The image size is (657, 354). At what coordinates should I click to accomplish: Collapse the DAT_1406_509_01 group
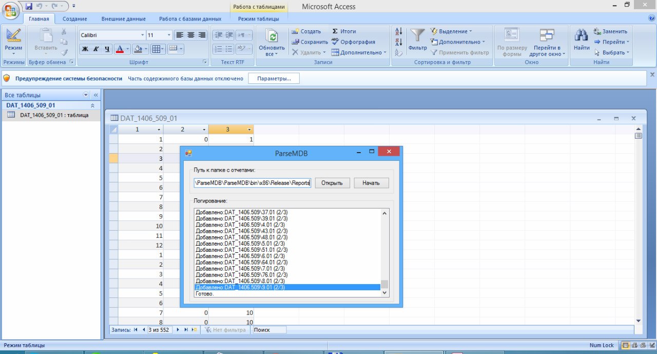(92, 105)
